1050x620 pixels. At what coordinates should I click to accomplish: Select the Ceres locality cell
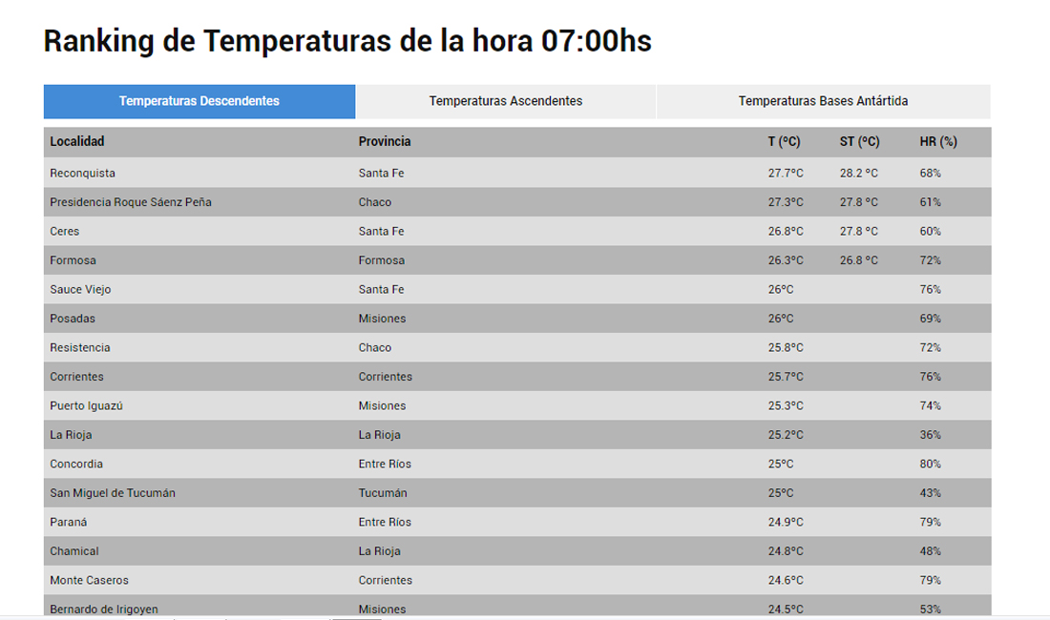65,232
